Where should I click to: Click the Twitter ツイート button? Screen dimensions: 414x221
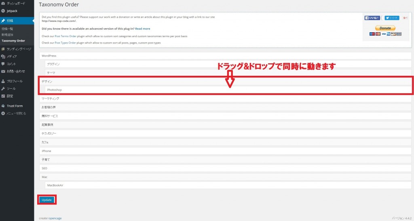pyautogui.click(x=391, y=18)
